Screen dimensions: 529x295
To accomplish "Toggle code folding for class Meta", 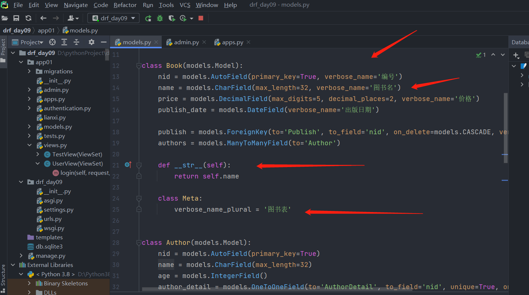I will click(139, 198).
